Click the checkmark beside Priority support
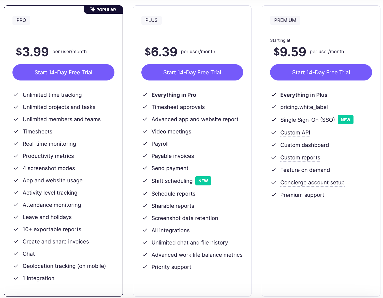The height and width of the screenshot is (298, 383). click(x=145, y=267)
